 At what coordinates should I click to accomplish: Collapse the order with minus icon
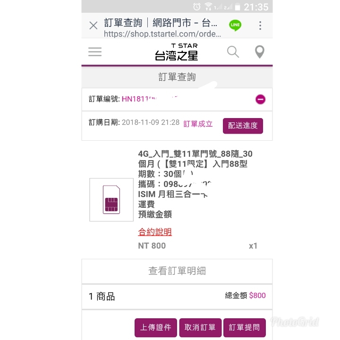[260, 99]
